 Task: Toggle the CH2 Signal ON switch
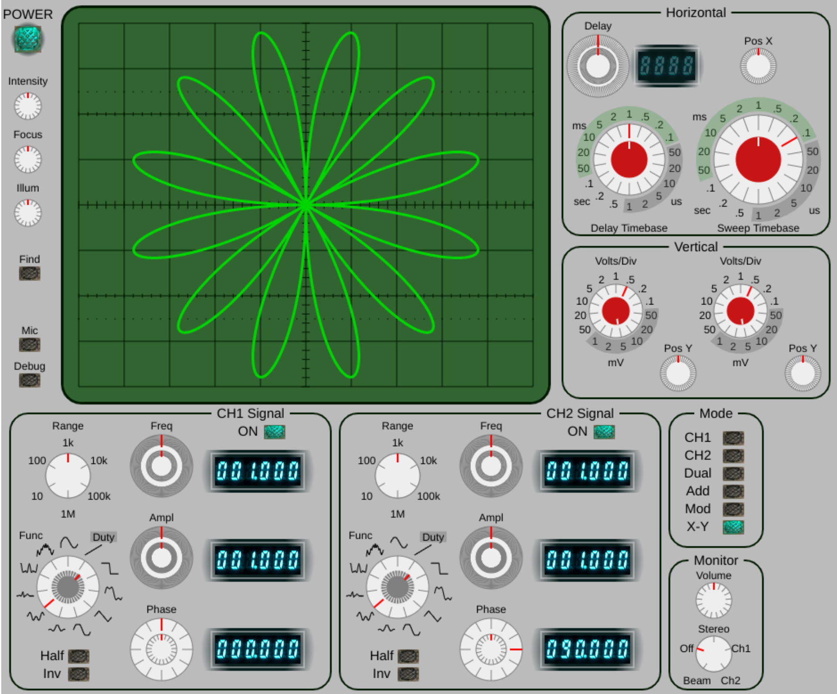coord(604,432)
